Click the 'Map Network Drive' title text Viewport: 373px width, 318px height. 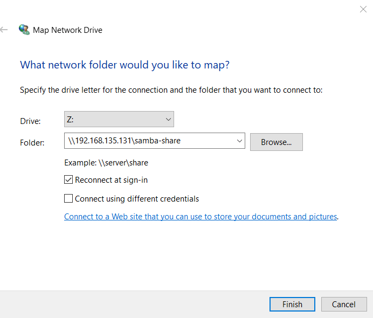67,30
